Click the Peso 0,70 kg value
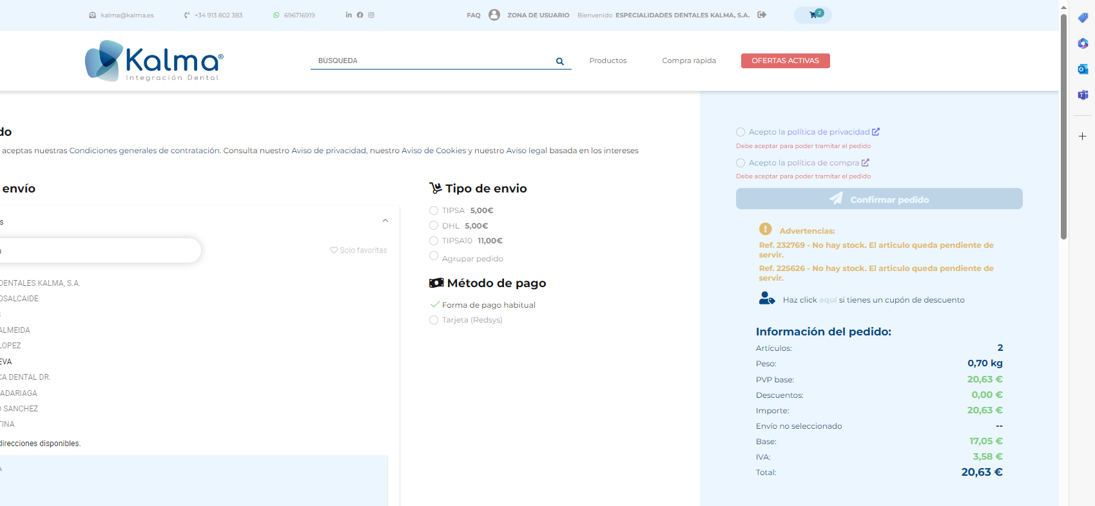Image resolution: width=1095 pixels, height=506 pixels. [x=985, y=363]
